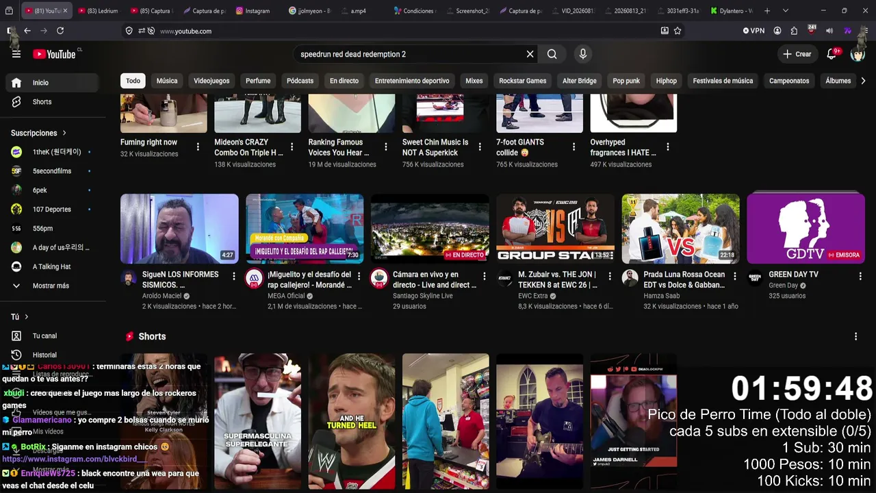Click the YouTube logo
Screen dimensions: 876x493
click(x=54, y=54)
